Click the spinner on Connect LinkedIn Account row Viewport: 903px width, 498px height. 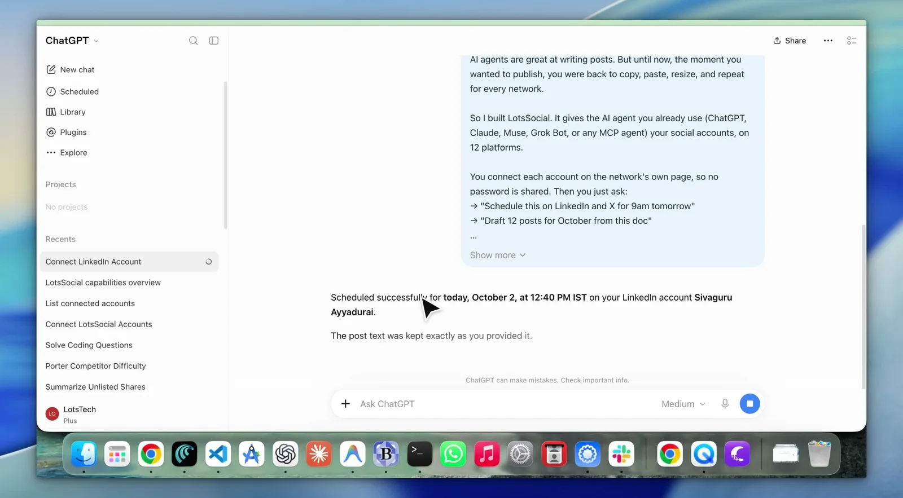pyautogui.click(x=208, y=262)
